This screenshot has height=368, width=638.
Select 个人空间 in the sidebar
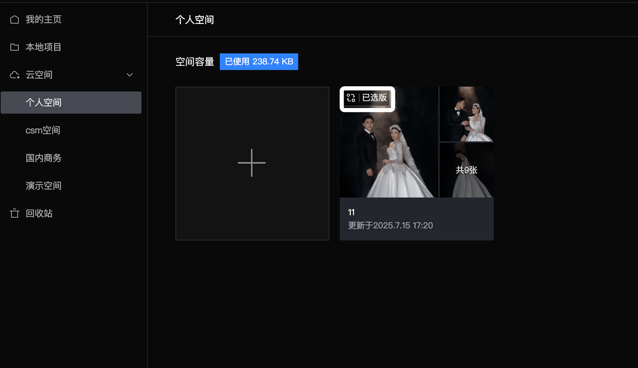click(43, 103)
